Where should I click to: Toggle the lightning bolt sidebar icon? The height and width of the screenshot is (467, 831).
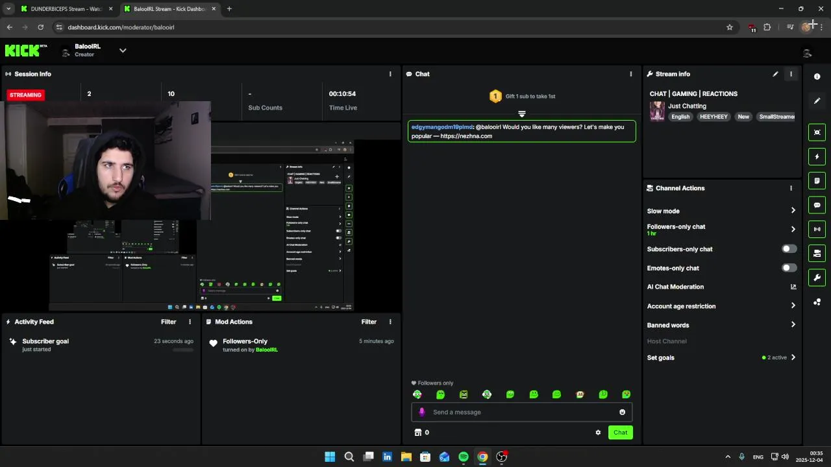tap(817, 156)
